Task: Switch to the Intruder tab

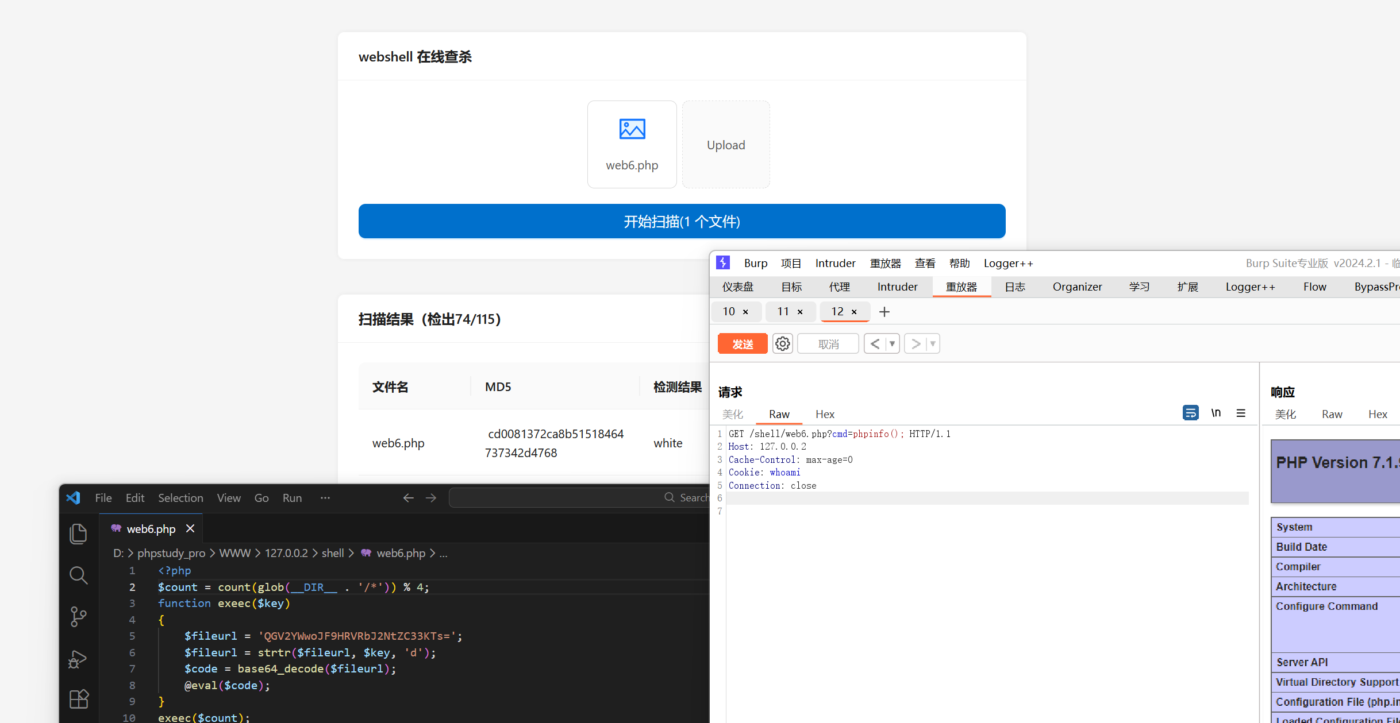Action: pos(897,287)
